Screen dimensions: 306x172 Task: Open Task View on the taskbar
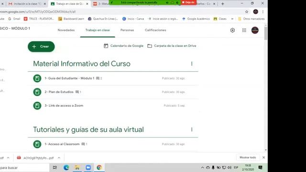[55, 168]
